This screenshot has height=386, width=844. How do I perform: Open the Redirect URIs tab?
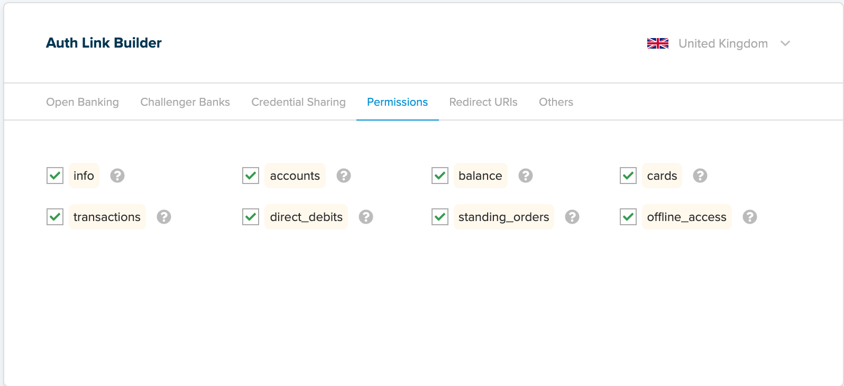pos(483,102)
